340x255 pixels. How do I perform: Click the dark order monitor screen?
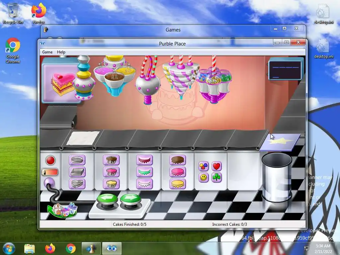coord(285,71)
